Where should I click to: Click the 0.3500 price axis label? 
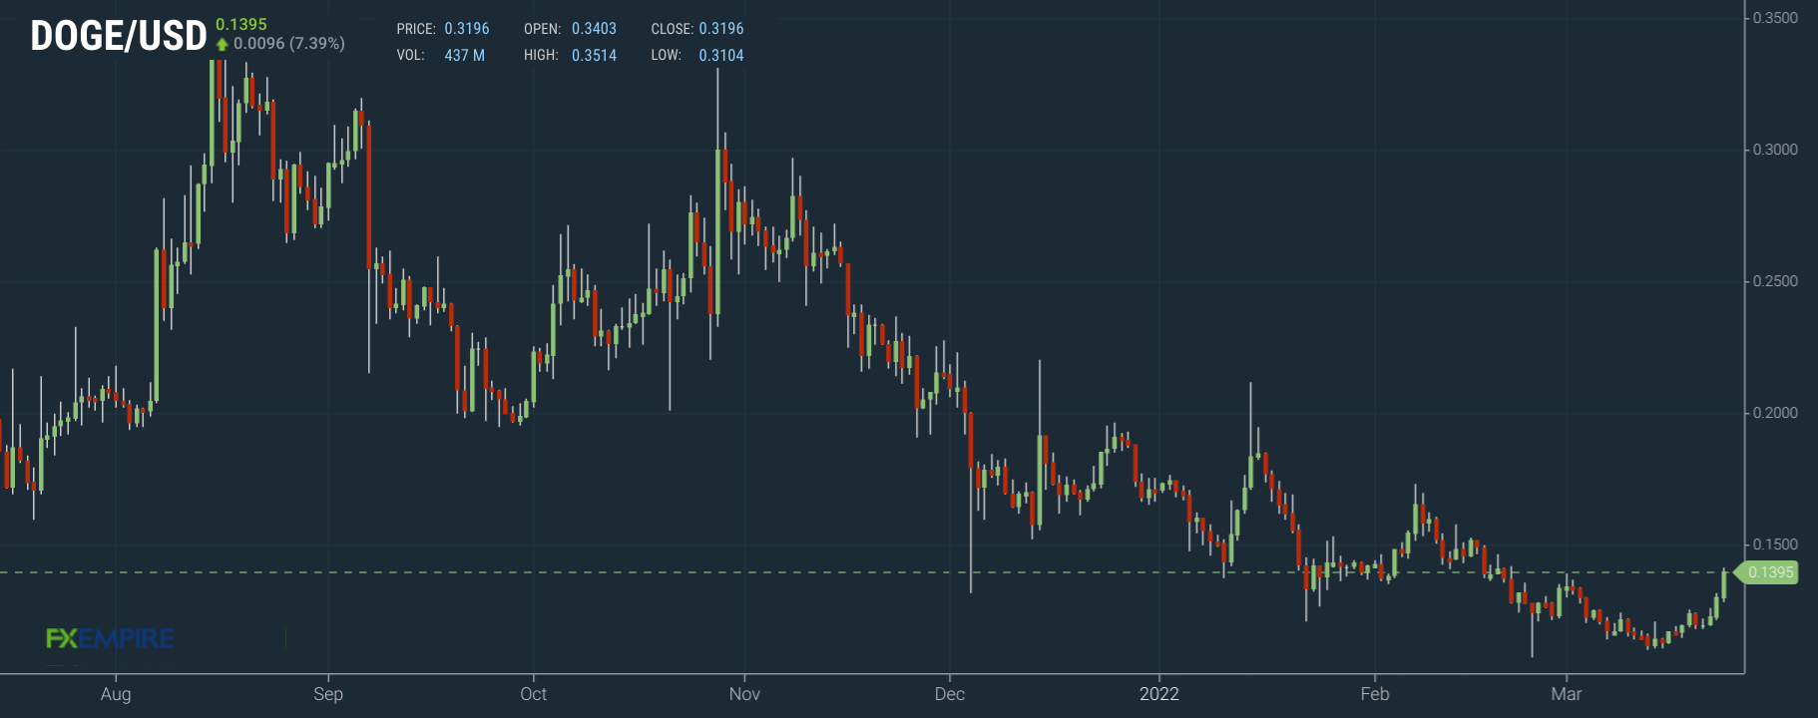click(x=1776, y=18)
